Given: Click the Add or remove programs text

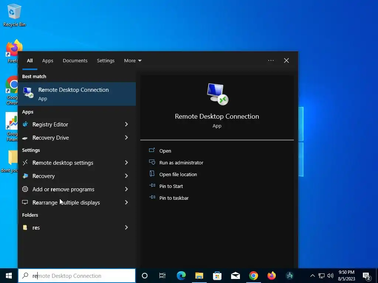Looking at the screenshot, I should (x=63, y=189).
